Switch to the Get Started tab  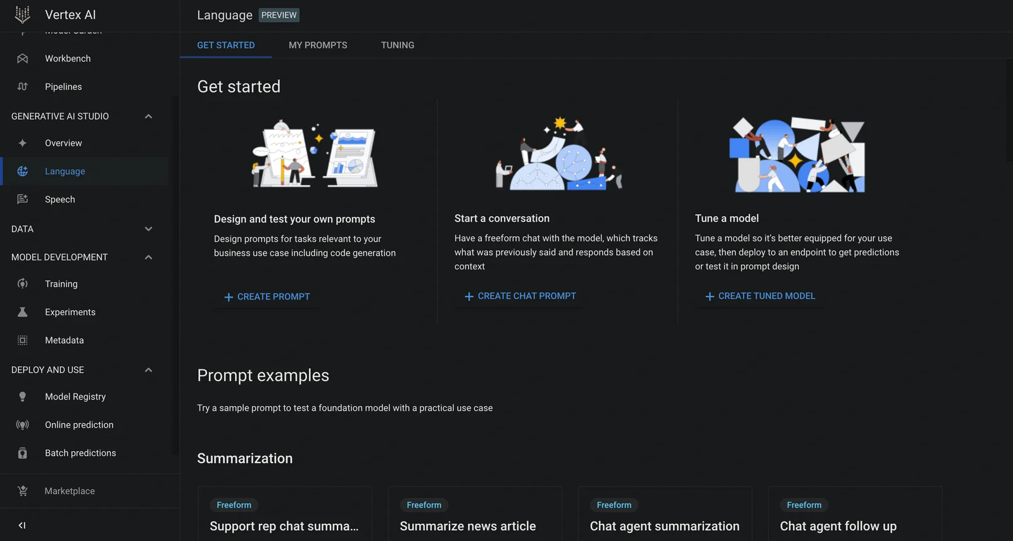click(x=226, y=45)
